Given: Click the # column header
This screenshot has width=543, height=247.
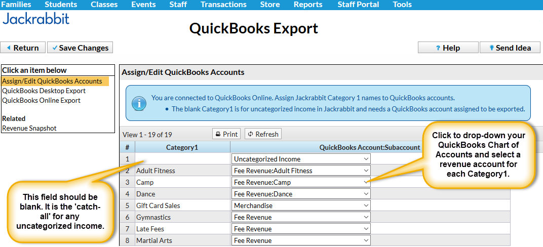Looking at the screenshot, I should click(x=128, y=147).
